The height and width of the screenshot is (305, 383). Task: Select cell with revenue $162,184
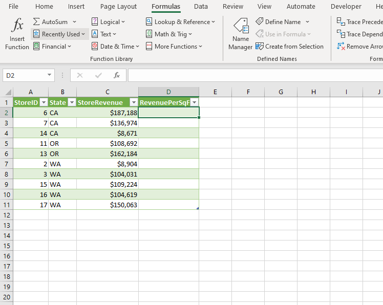click(108, 154)
